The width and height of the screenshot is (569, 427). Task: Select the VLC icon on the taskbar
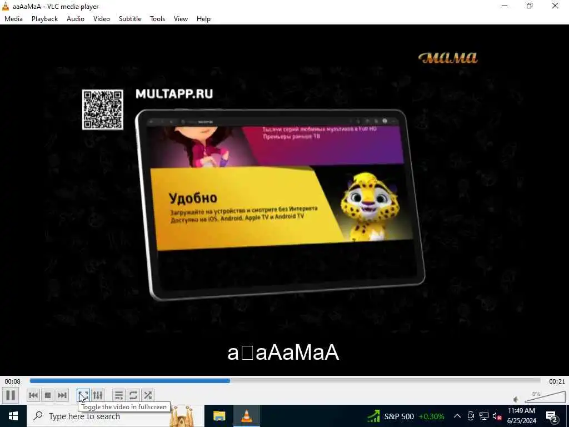[x=246, y=416]
